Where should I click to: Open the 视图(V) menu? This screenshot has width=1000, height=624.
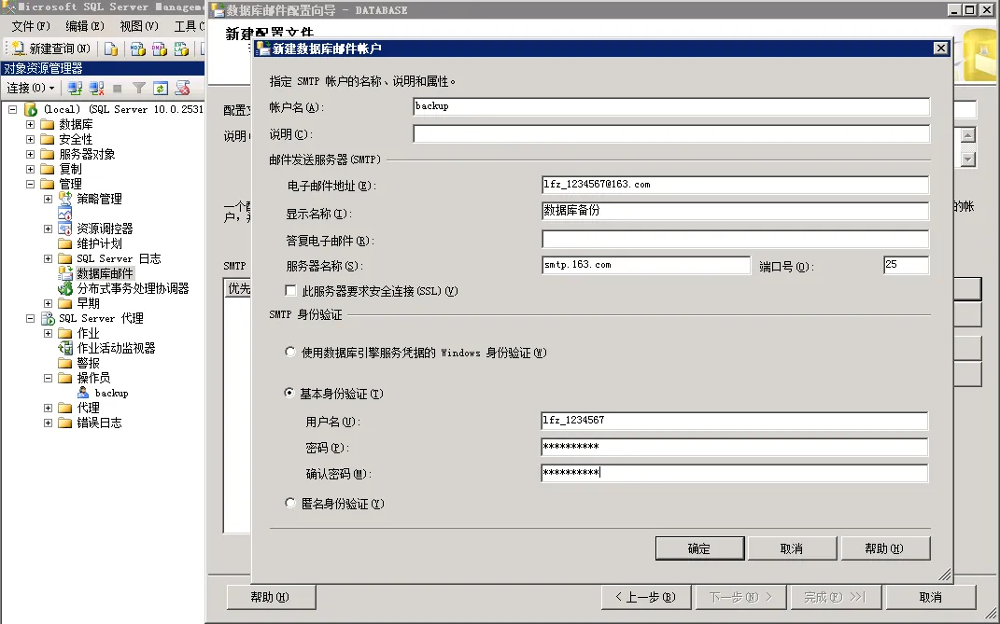(139, 26)
